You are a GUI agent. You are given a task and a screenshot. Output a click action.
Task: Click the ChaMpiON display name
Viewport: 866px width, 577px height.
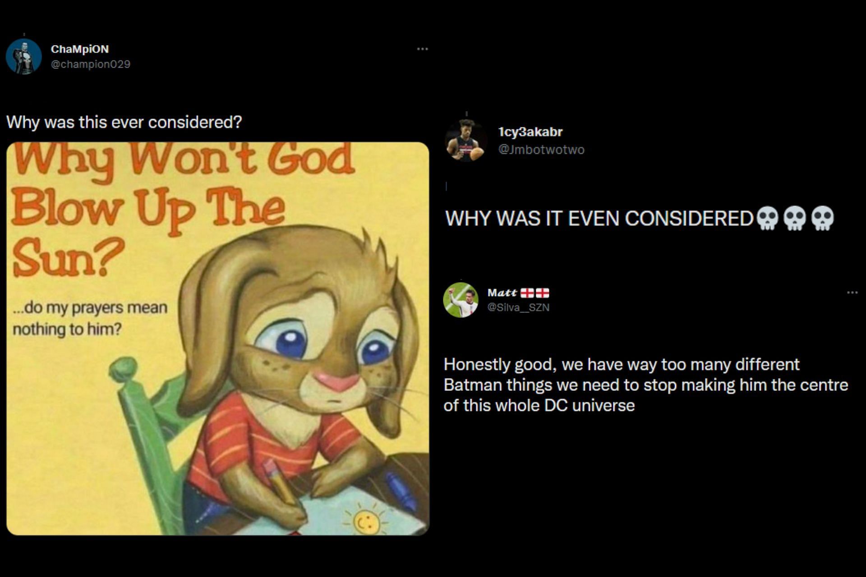[80, 49]
